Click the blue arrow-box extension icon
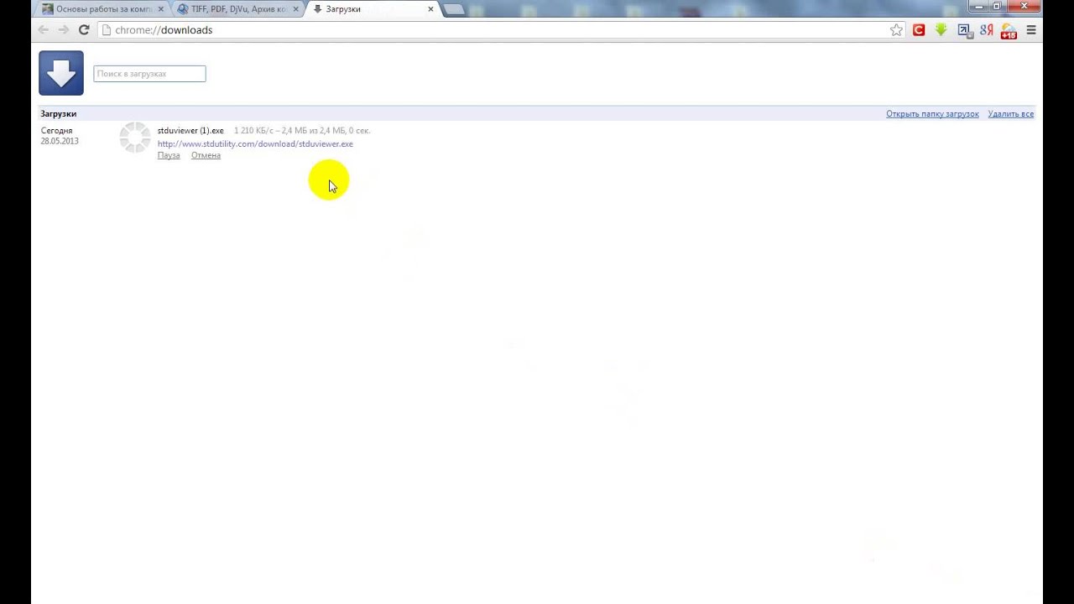This screenshot has width=1074, height=604. [x=964, y=30]
